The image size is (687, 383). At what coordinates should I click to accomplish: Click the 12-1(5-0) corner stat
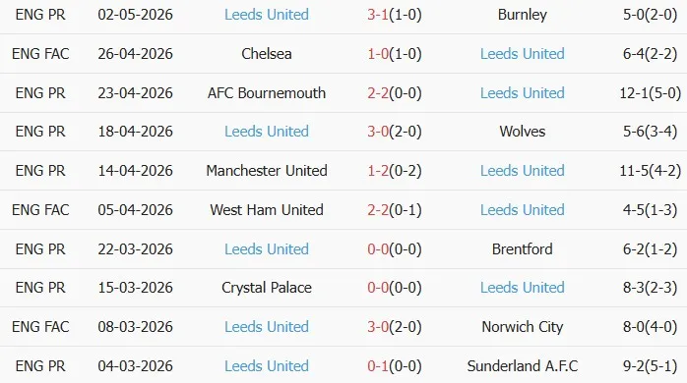coord(651,93)
